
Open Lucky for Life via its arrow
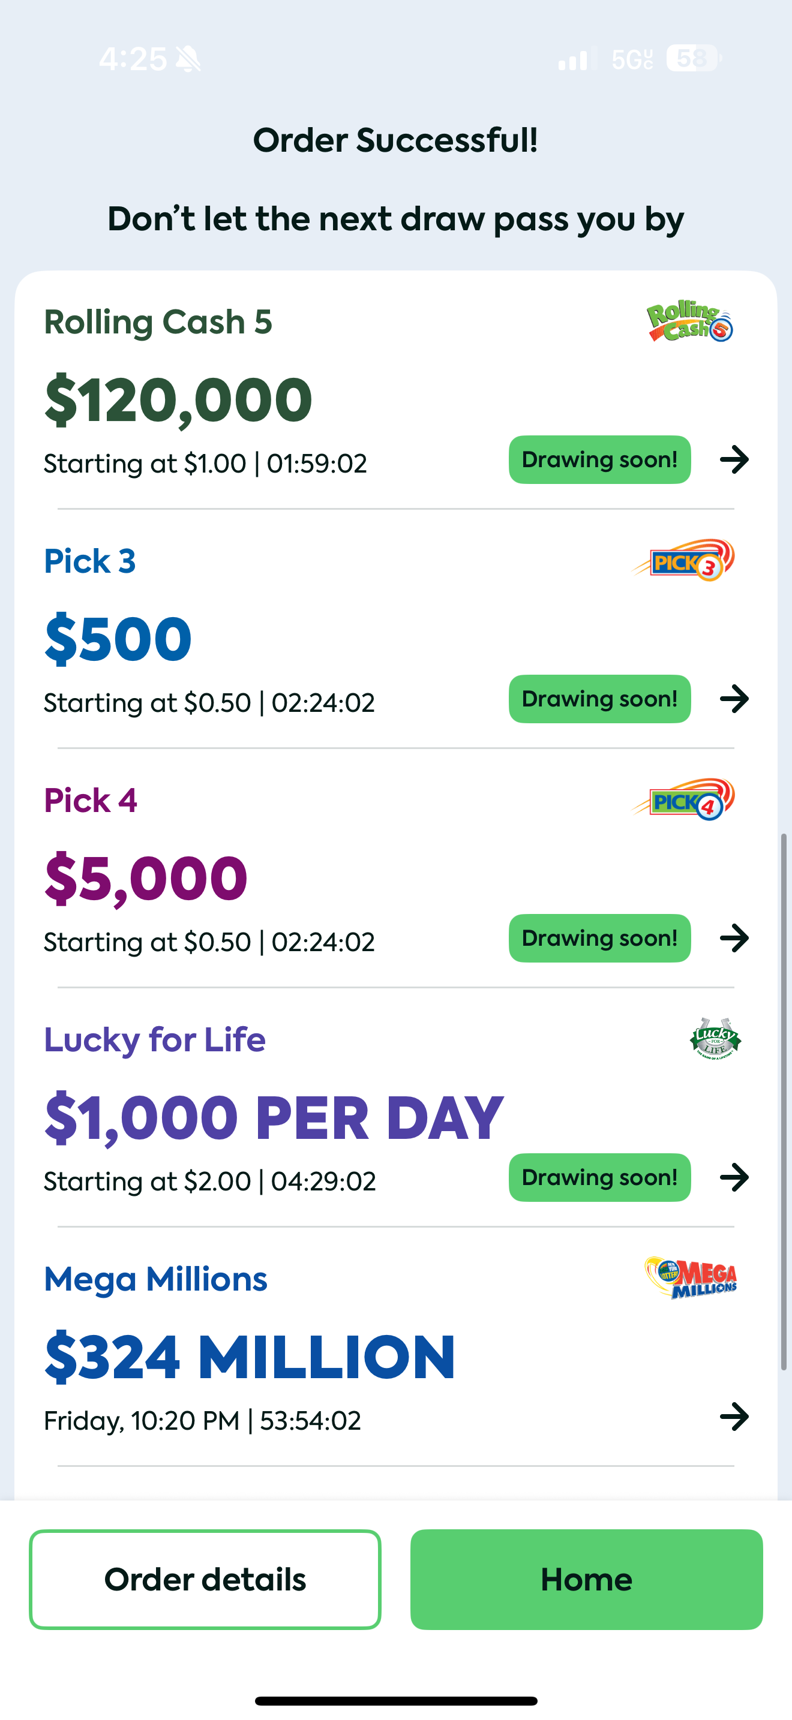click(734, 1177)
